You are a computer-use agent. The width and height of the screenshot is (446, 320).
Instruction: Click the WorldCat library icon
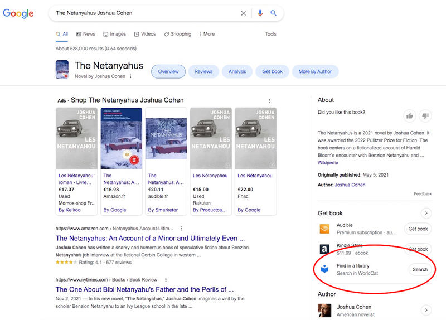[324, 269]
